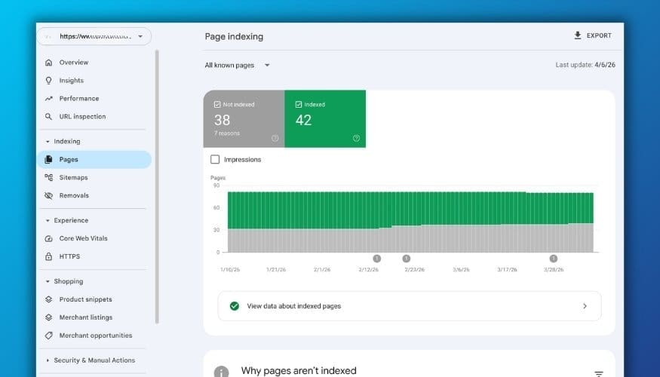Click the 7 reasons text
660x377 pixels.
[x=227, y=133]
